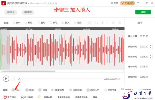Click the start time field 00:00.00
155x100 pixels.
point(144,46)
